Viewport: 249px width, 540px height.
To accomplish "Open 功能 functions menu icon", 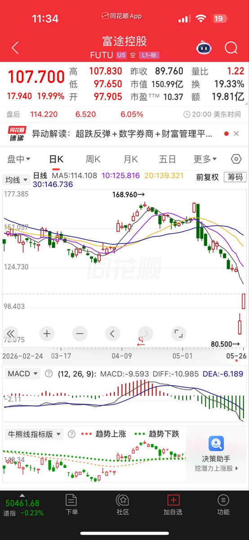I will coord(223,500).
